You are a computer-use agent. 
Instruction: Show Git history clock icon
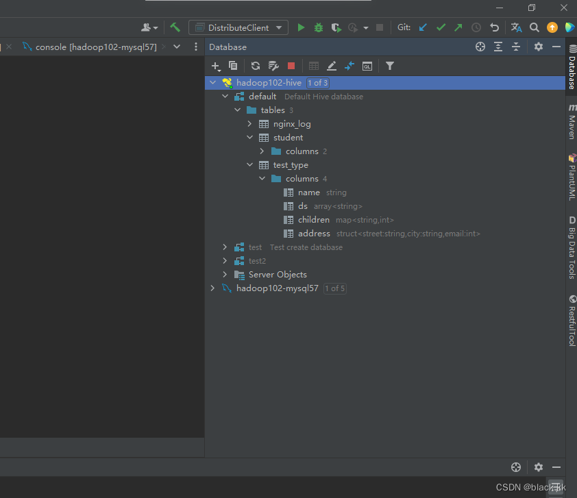[476, 27]
